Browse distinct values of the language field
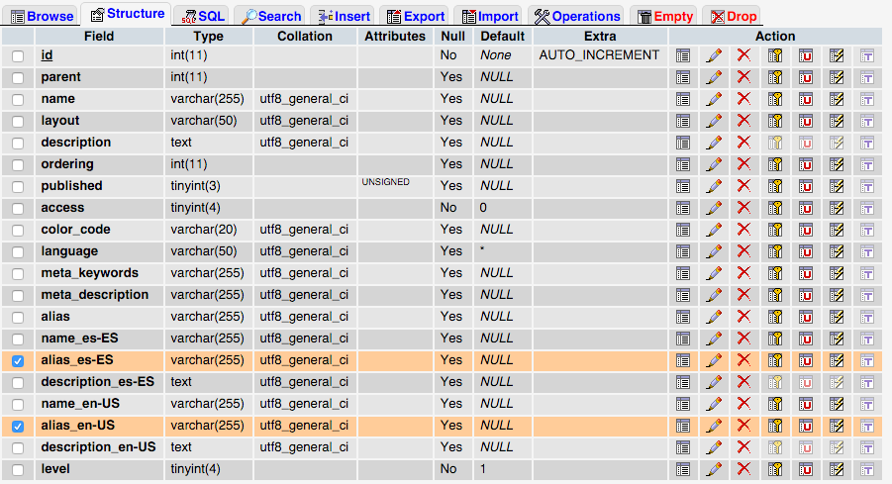This screenshot has height=484, width=892. (682, 251)
